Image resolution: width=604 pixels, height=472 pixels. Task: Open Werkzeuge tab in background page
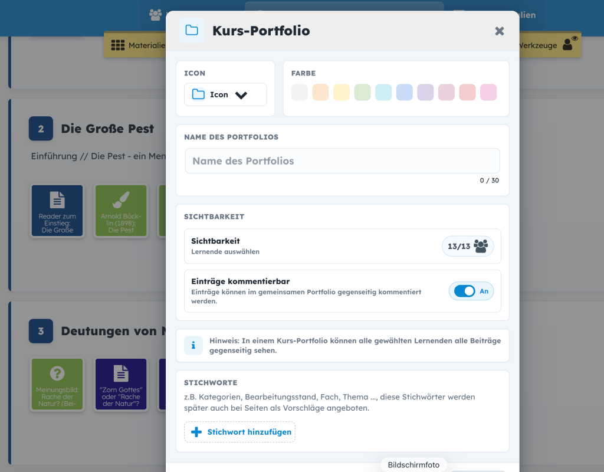pyautogui.click(x=549, y=45)
